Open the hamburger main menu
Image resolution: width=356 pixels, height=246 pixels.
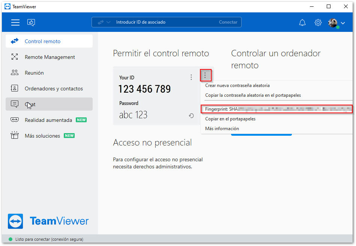click(x=15, y=22)
